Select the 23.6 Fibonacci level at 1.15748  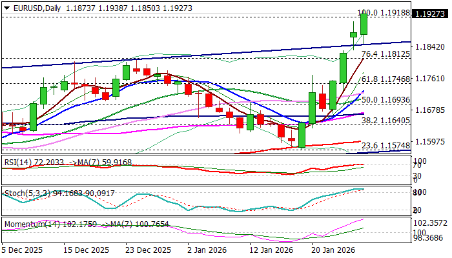click(386, 146)
